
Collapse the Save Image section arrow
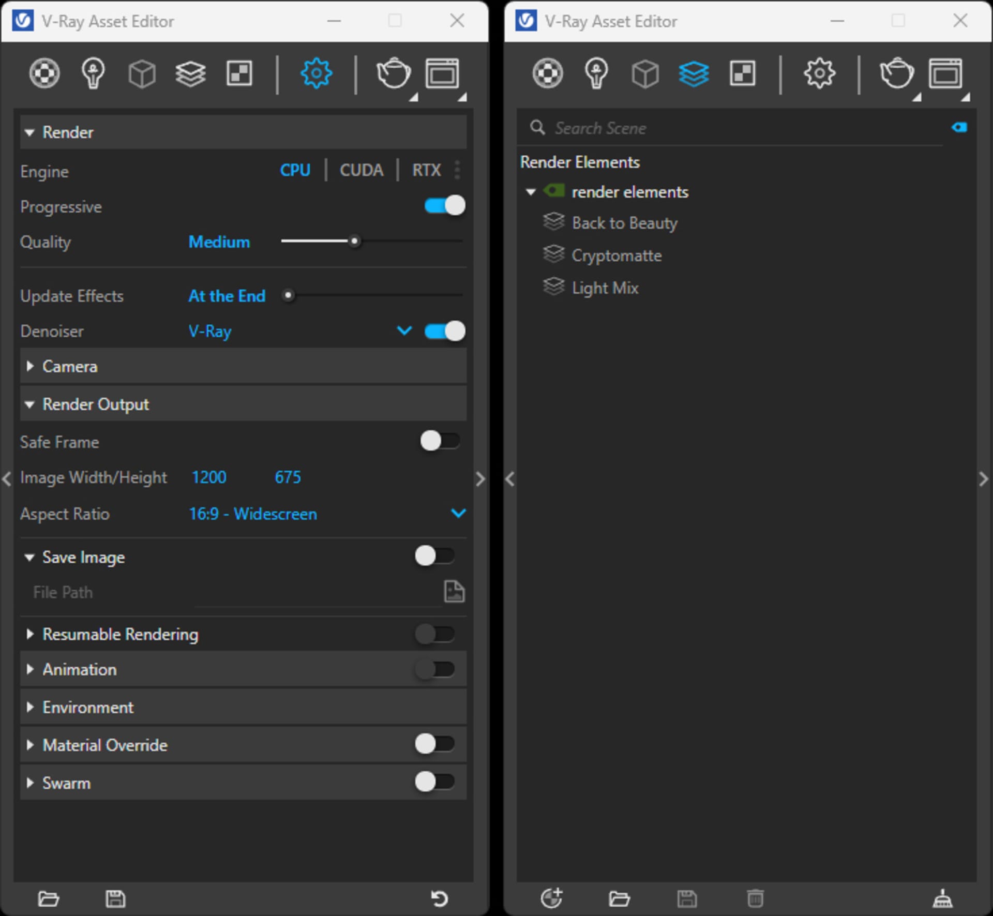pyautogui.click(x=29, y=558)
